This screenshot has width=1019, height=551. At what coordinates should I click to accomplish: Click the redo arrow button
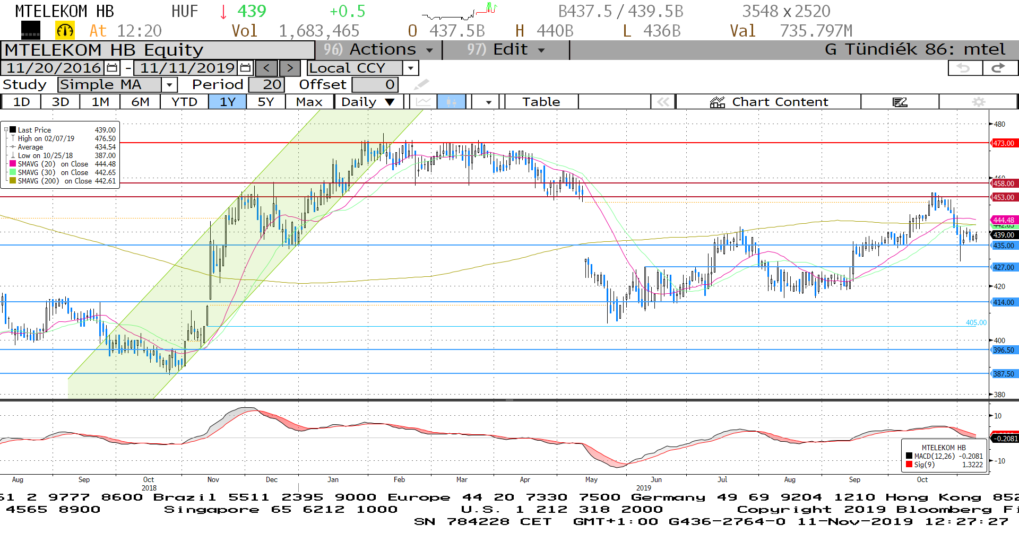pyautogui.click(x=1000, y=68)
